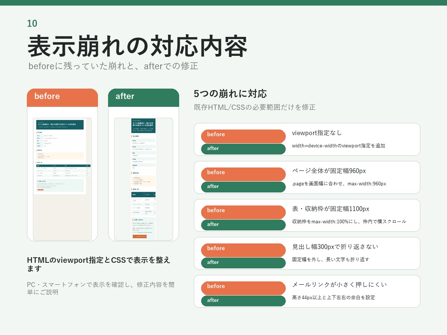The height and width of the screenshot is (335, 447).
Task: Click text width=device-widthのviewport指定を追加
Action: click(339, 146)
